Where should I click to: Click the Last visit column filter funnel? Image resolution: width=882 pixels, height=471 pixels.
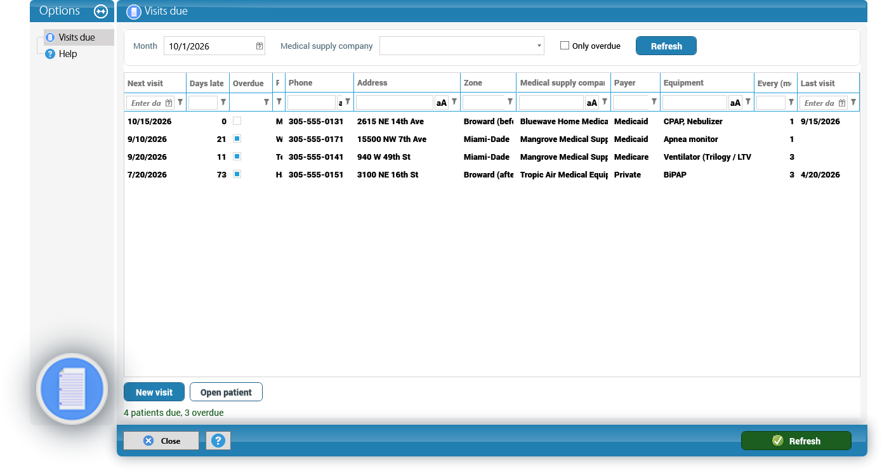[x=853, y=102]
